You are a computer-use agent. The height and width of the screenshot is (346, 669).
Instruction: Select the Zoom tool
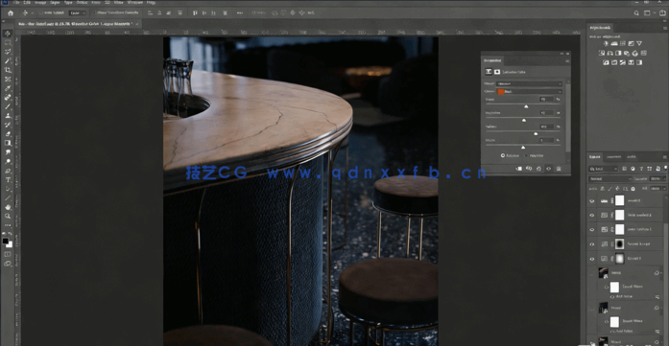click(x=8, y=216)
